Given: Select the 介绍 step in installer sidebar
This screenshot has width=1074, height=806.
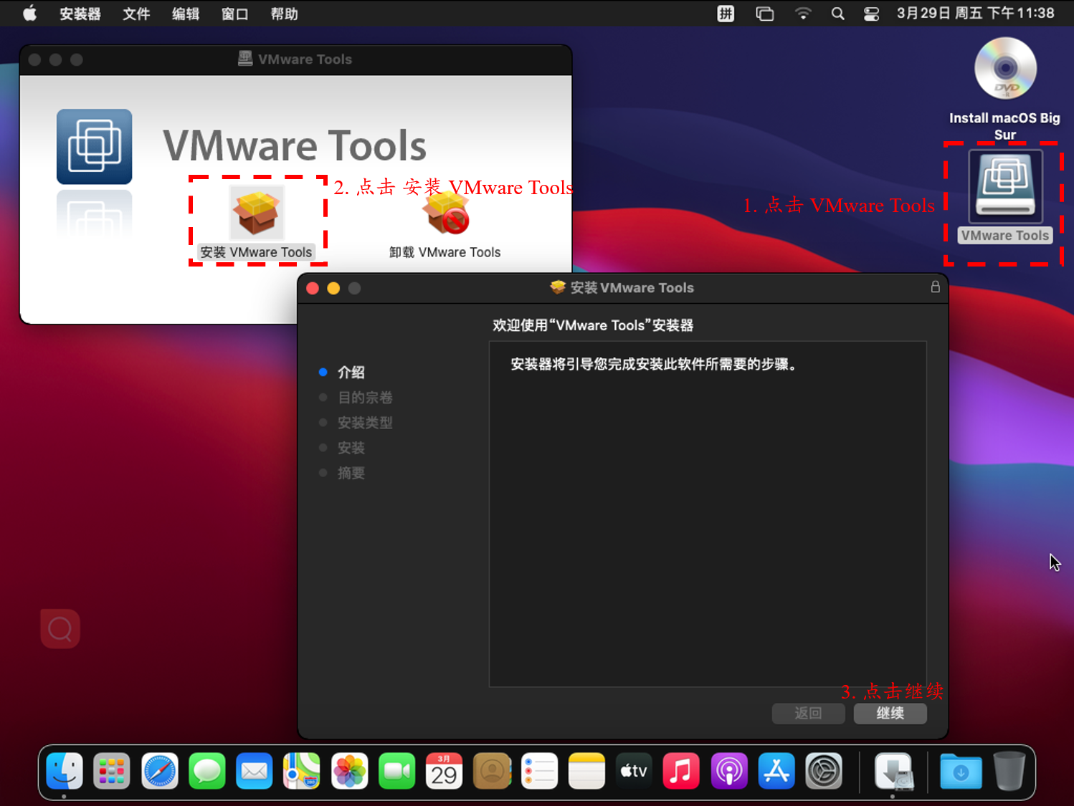Looking at the screenshot, I should pyautogui.click(x=351, y=373).
